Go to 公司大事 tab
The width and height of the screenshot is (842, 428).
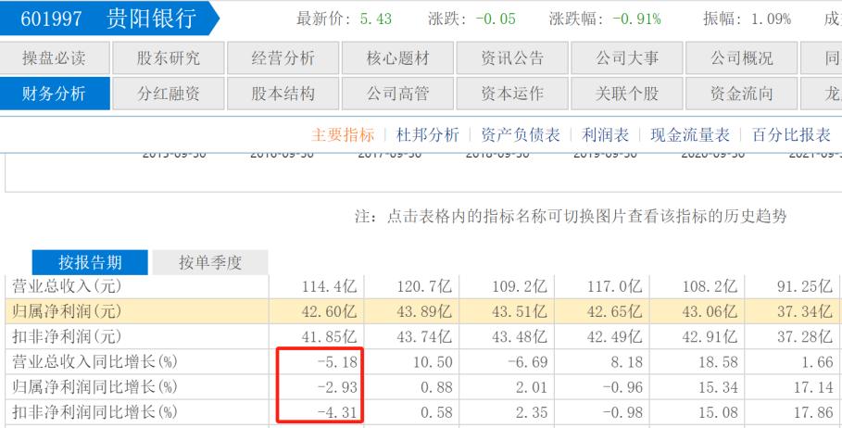tap(627, 58)
